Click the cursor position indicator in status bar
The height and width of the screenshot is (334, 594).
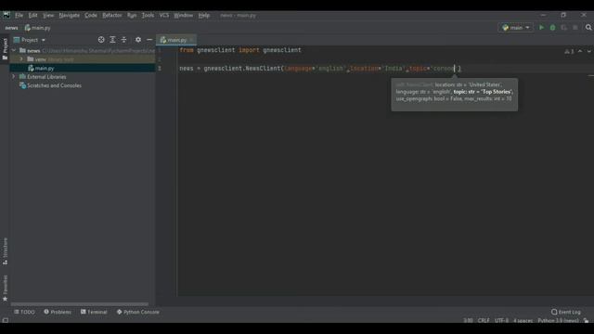pyautogui.click(x=468, y=320)
